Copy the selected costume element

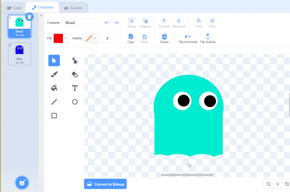pyautogui.click(x=130, y=38)
